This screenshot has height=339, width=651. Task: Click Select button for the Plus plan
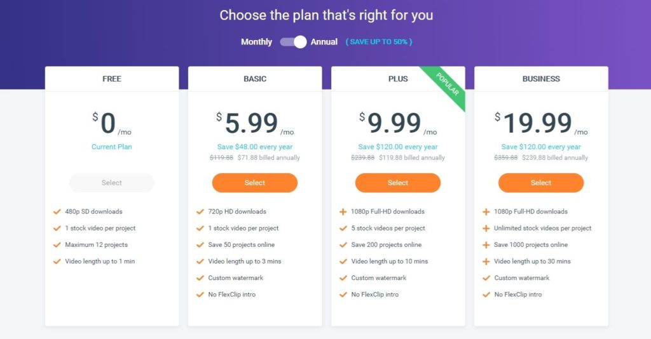398,183
